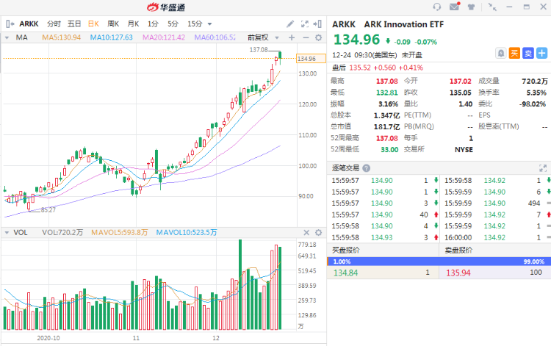Collapse the VOL indicator triangle
This screenshot has height=346, width=551.
[7, 233]
